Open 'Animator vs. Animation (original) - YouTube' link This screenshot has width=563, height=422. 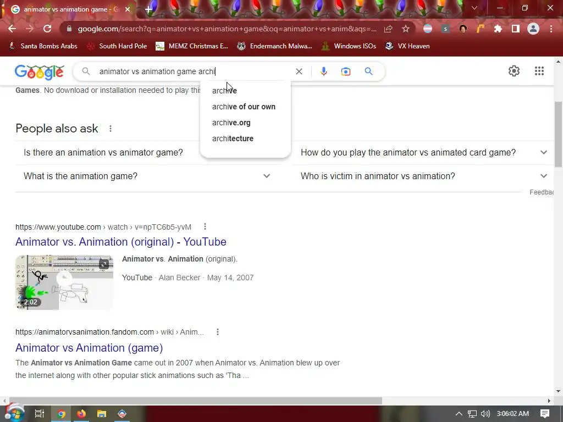120,242
